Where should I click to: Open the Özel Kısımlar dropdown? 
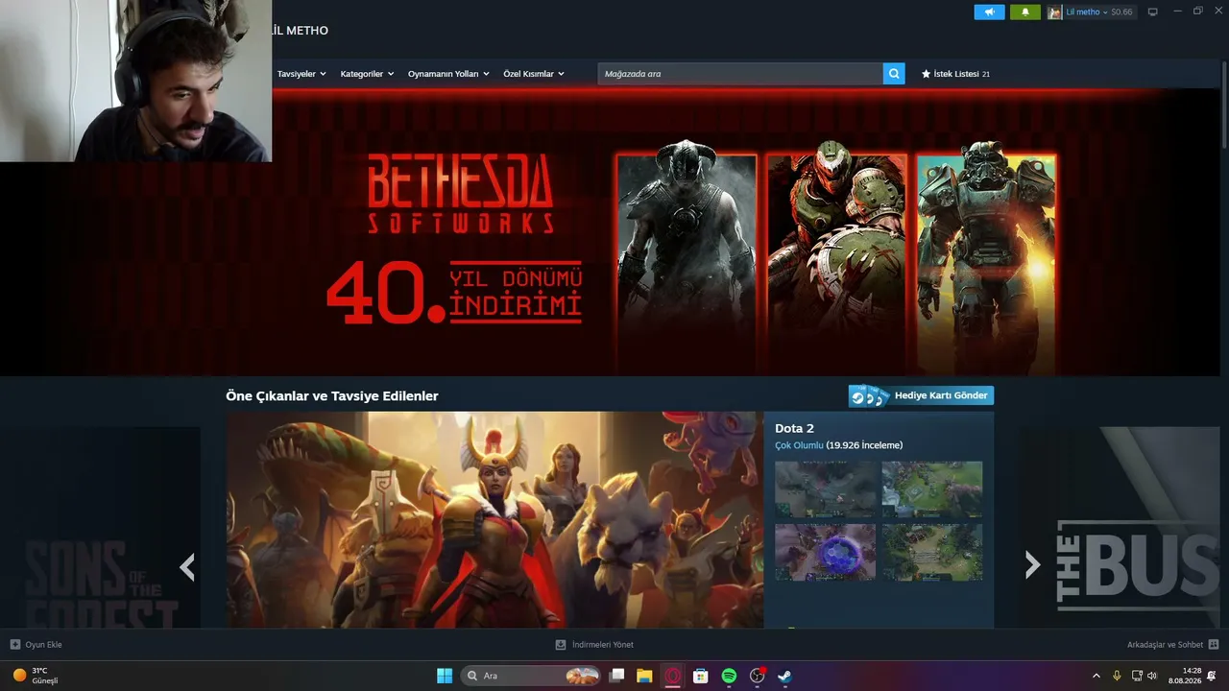click(534, 74)
